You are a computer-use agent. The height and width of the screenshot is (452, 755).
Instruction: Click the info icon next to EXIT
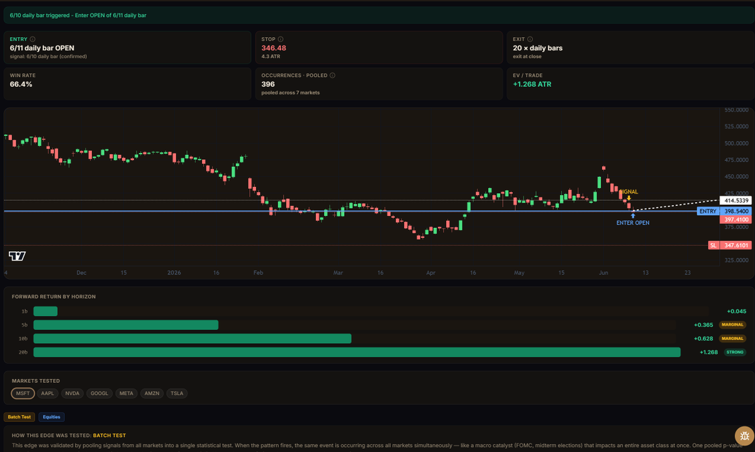click(x=530, y=39)
